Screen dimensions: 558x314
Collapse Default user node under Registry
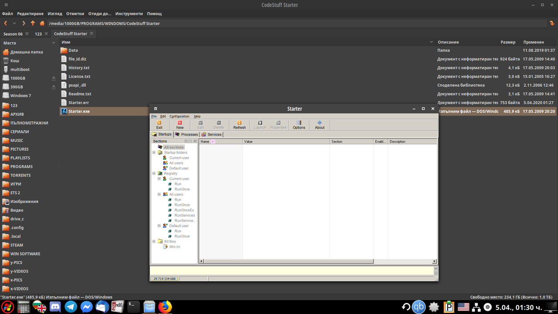[x=160, y=226]
